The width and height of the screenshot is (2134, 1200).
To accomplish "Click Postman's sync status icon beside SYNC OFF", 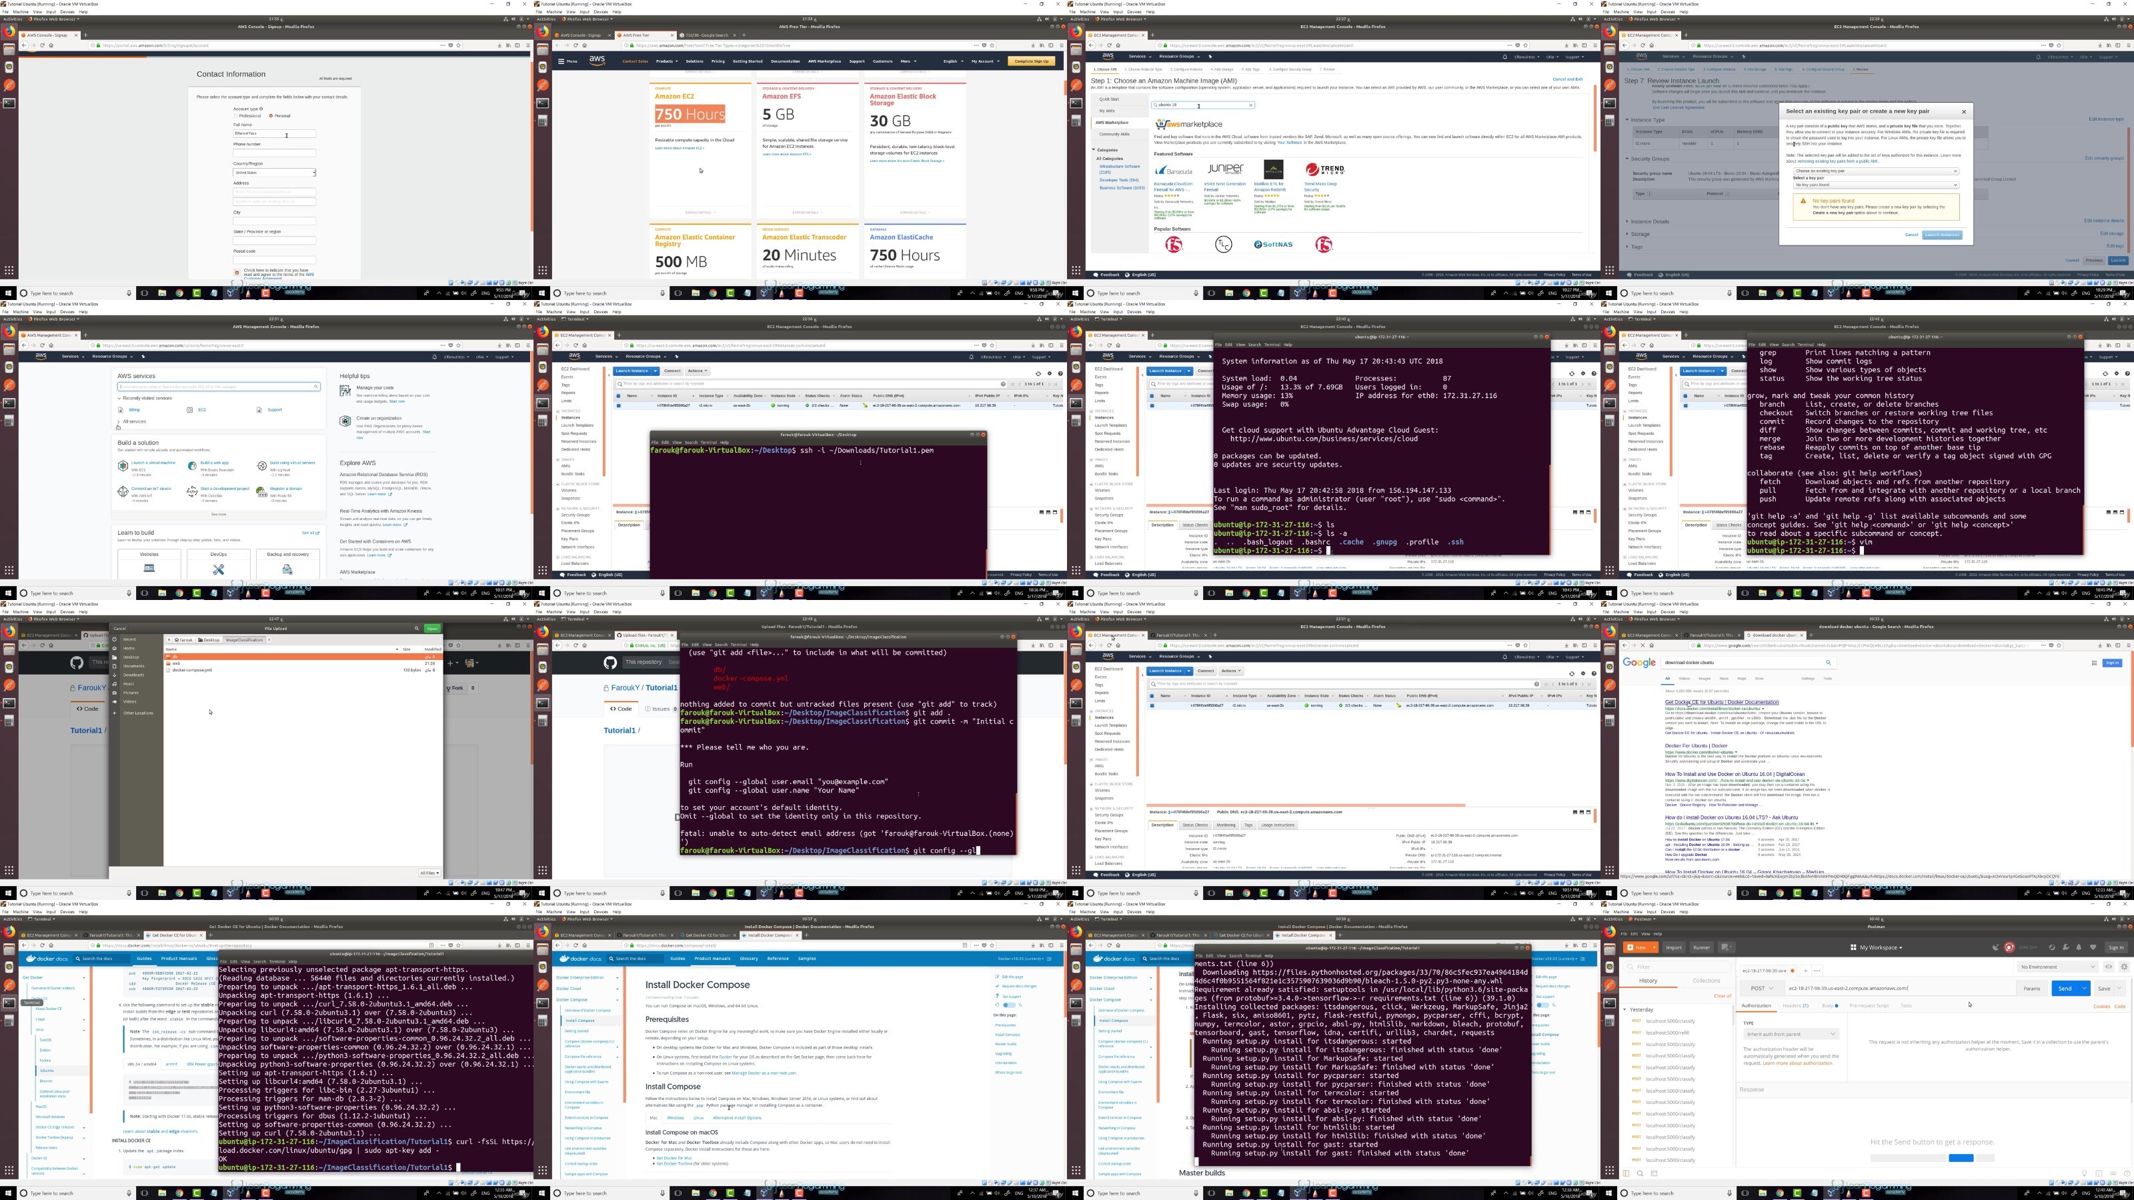I will click(x=2009, y=947).
